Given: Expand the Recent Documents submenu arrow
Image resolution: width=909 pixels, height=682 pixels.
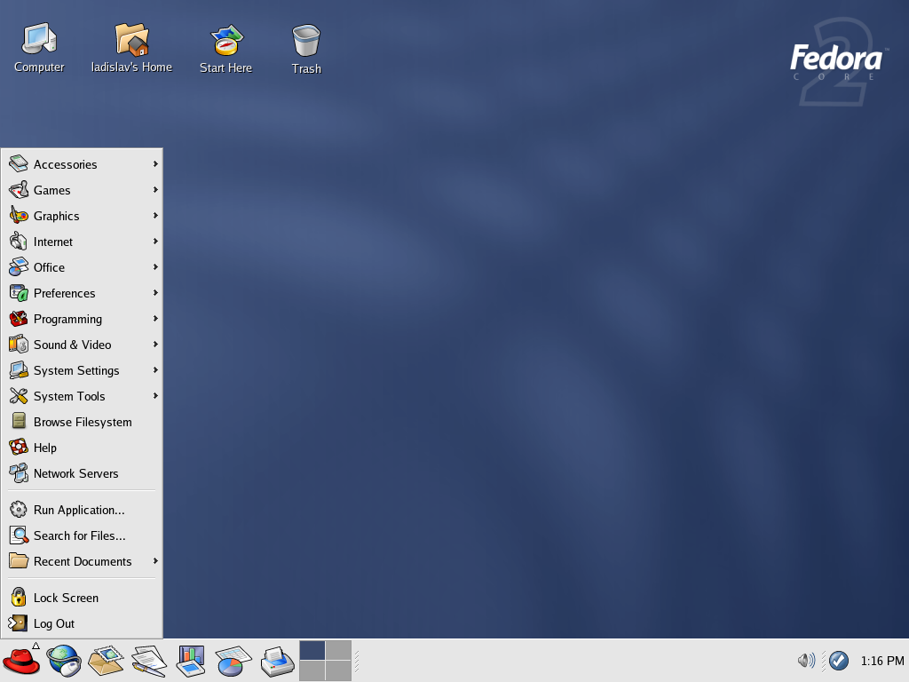Looking at the screenshot, I should point(155,561).
